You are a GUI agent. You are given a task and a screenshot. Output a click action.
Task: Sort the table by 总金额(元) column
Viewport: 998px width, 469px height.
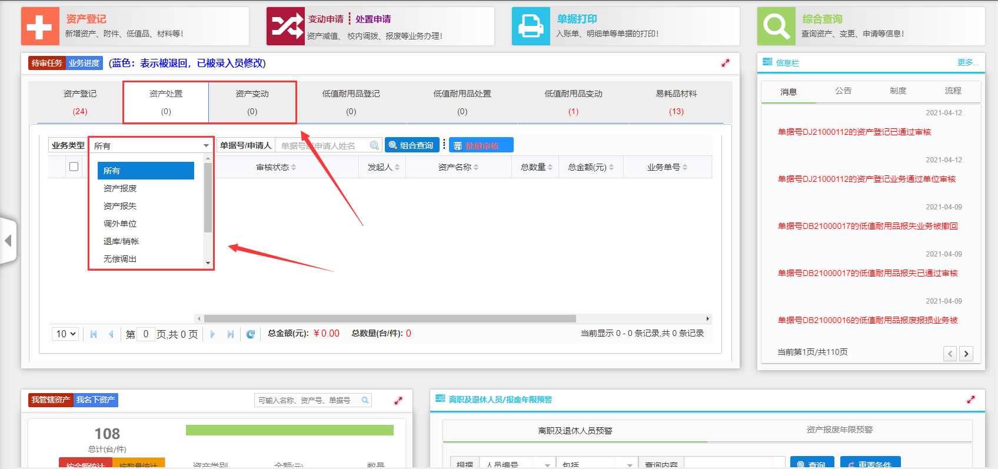click(591, 167)
